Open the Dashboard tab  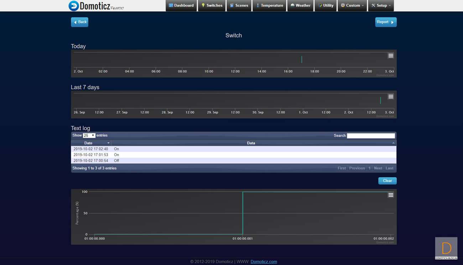click(181, 6)
